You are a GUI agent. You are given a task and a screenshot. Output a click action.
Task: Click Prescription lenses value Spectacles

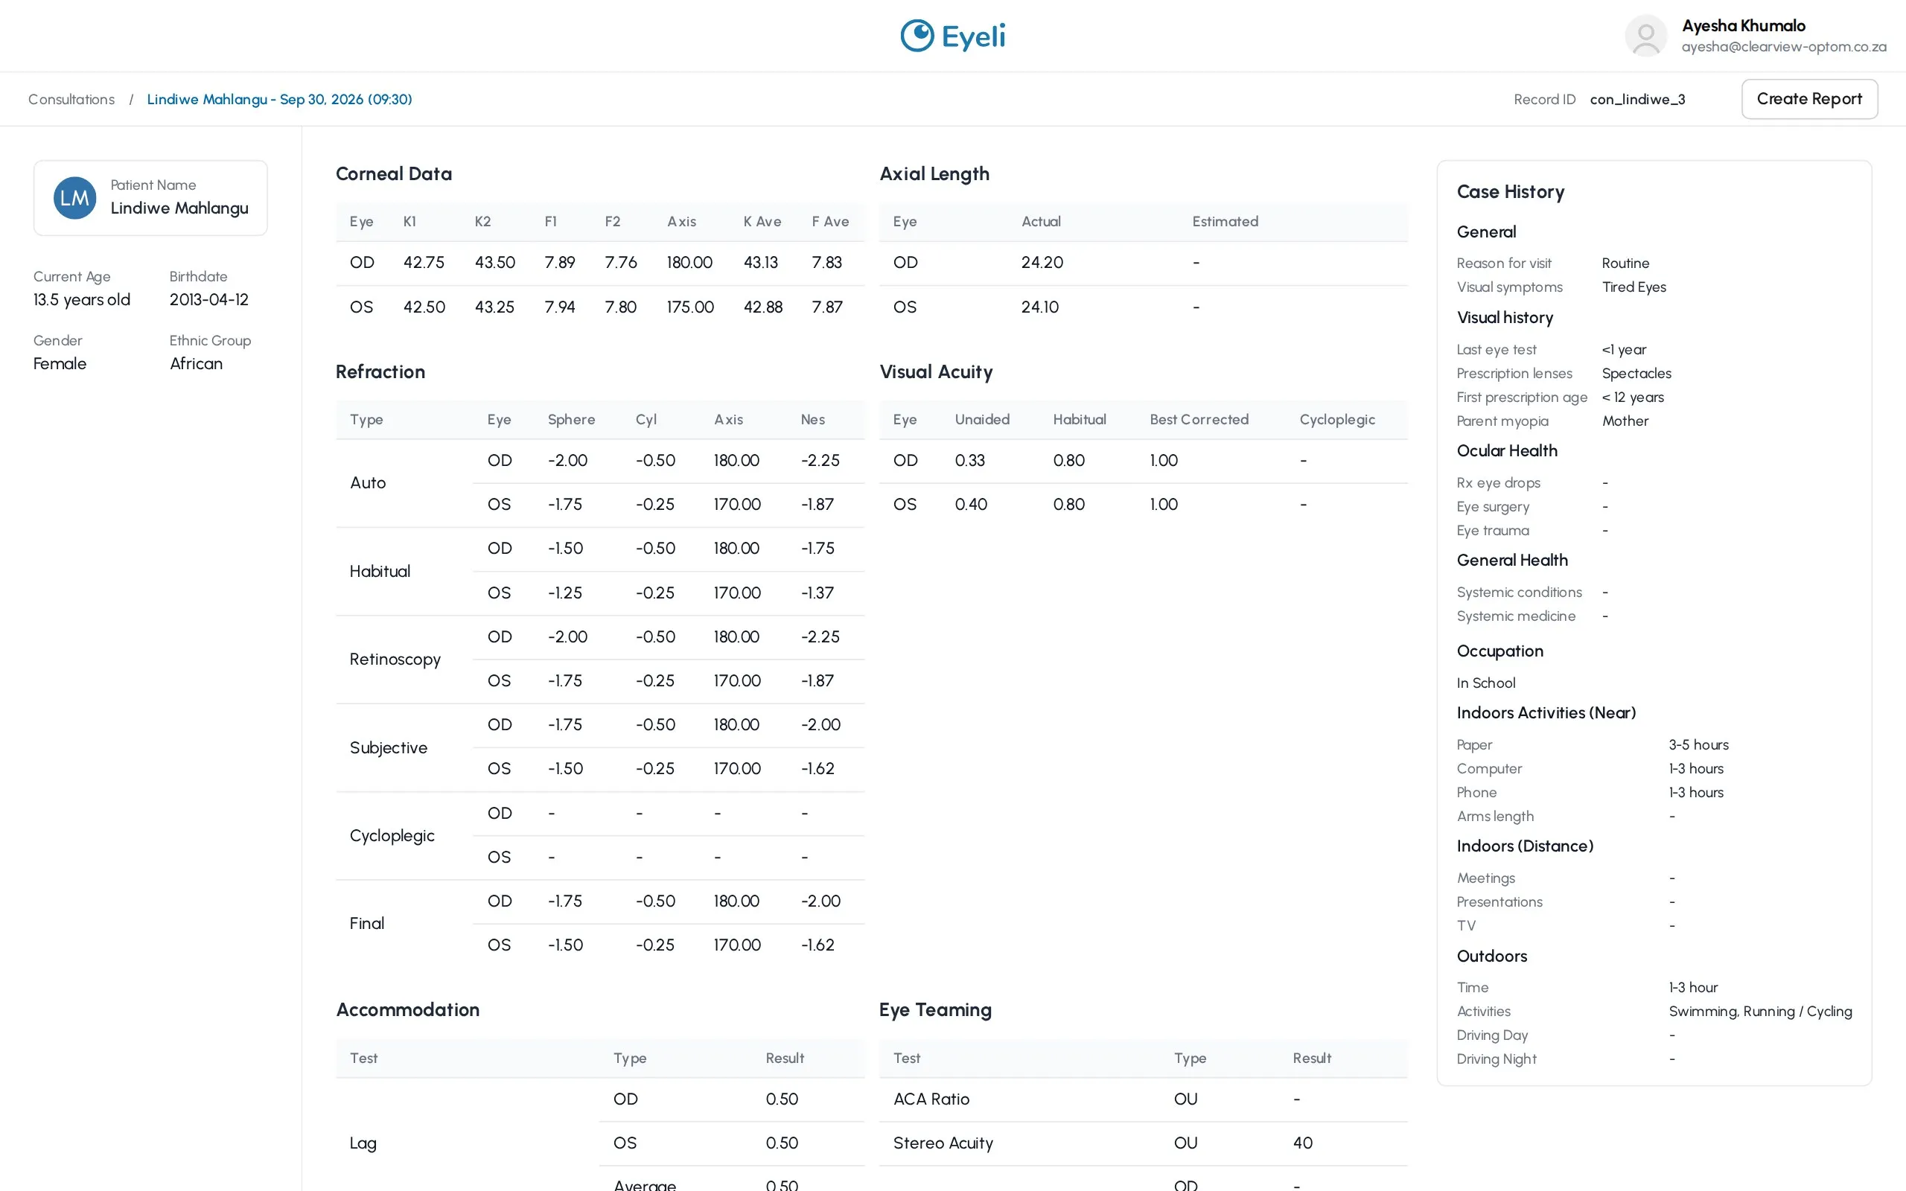pos(1636,374)
